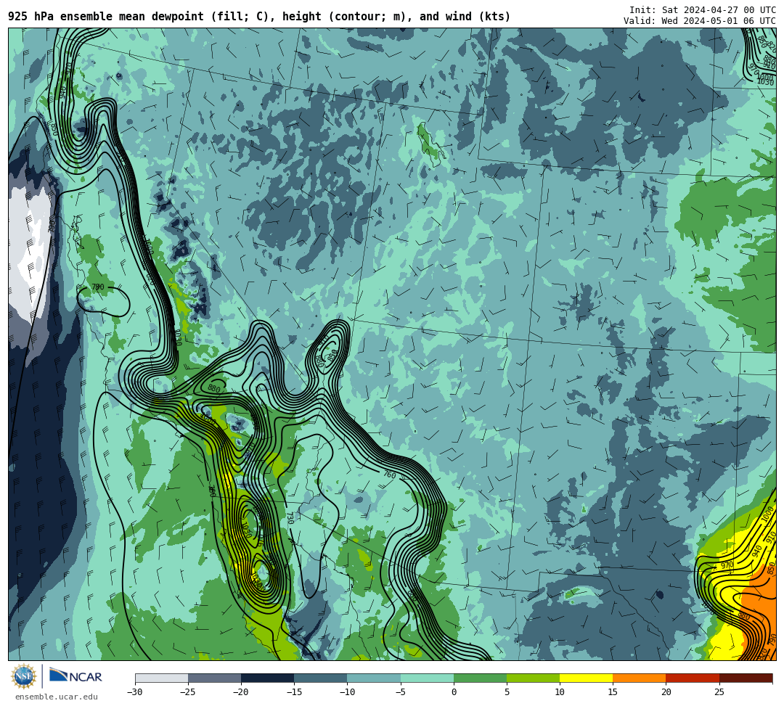Click the NSF logo
Viewport: 784px width, 706px height.
(23, 676)
